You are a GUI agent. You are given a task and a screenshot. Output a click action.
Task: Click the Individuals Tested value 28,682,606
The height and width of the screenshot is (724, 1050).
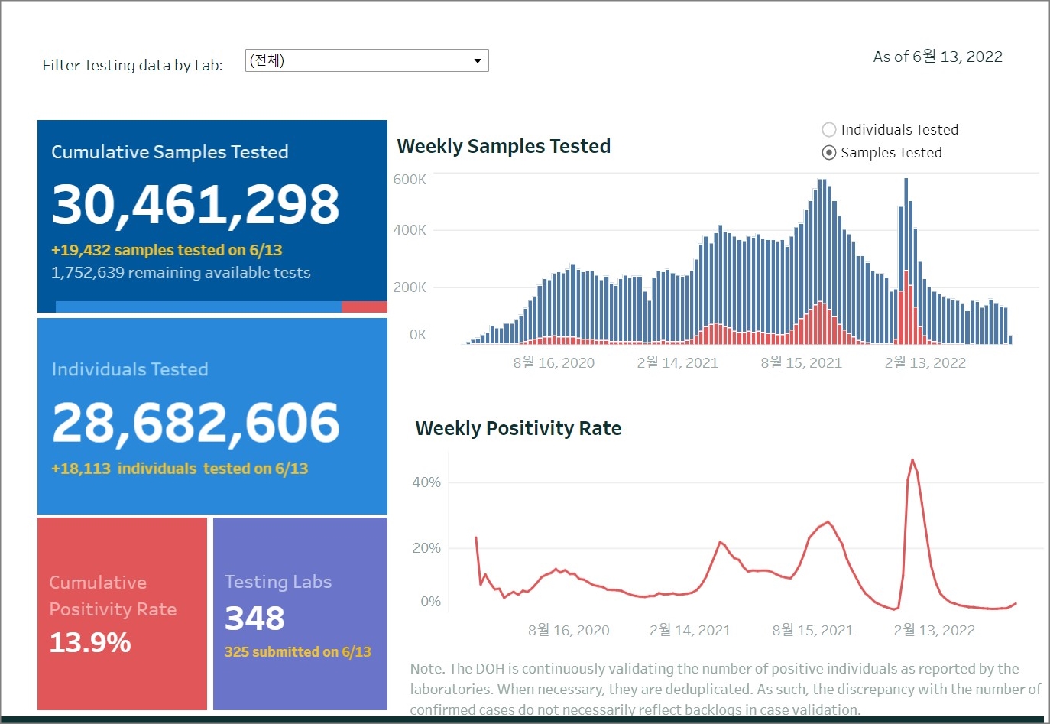point(196,422)
